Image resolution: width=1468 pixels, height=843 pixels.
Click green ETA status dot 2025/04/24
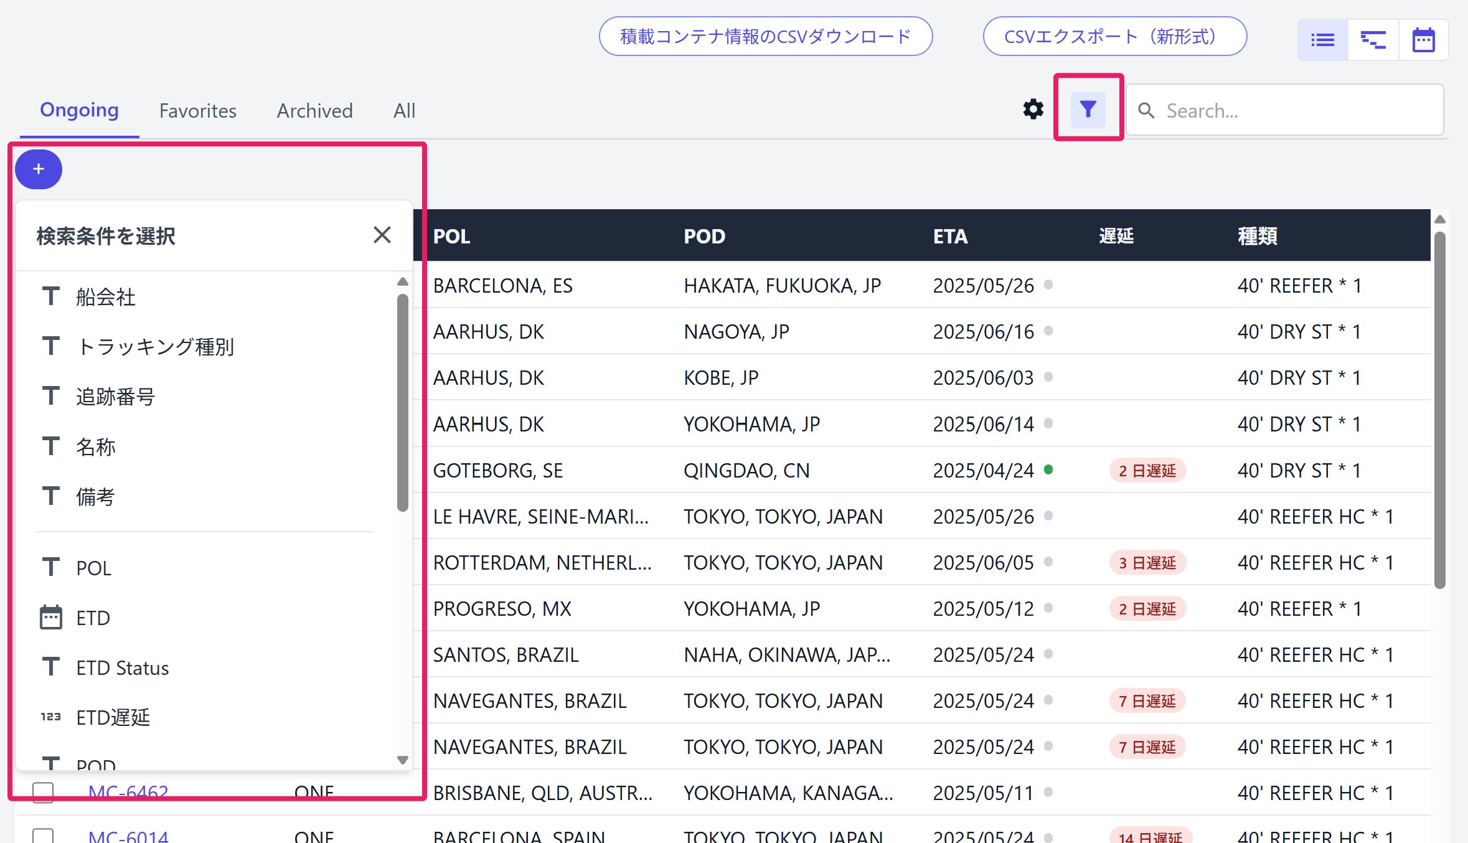[1048, 469]
